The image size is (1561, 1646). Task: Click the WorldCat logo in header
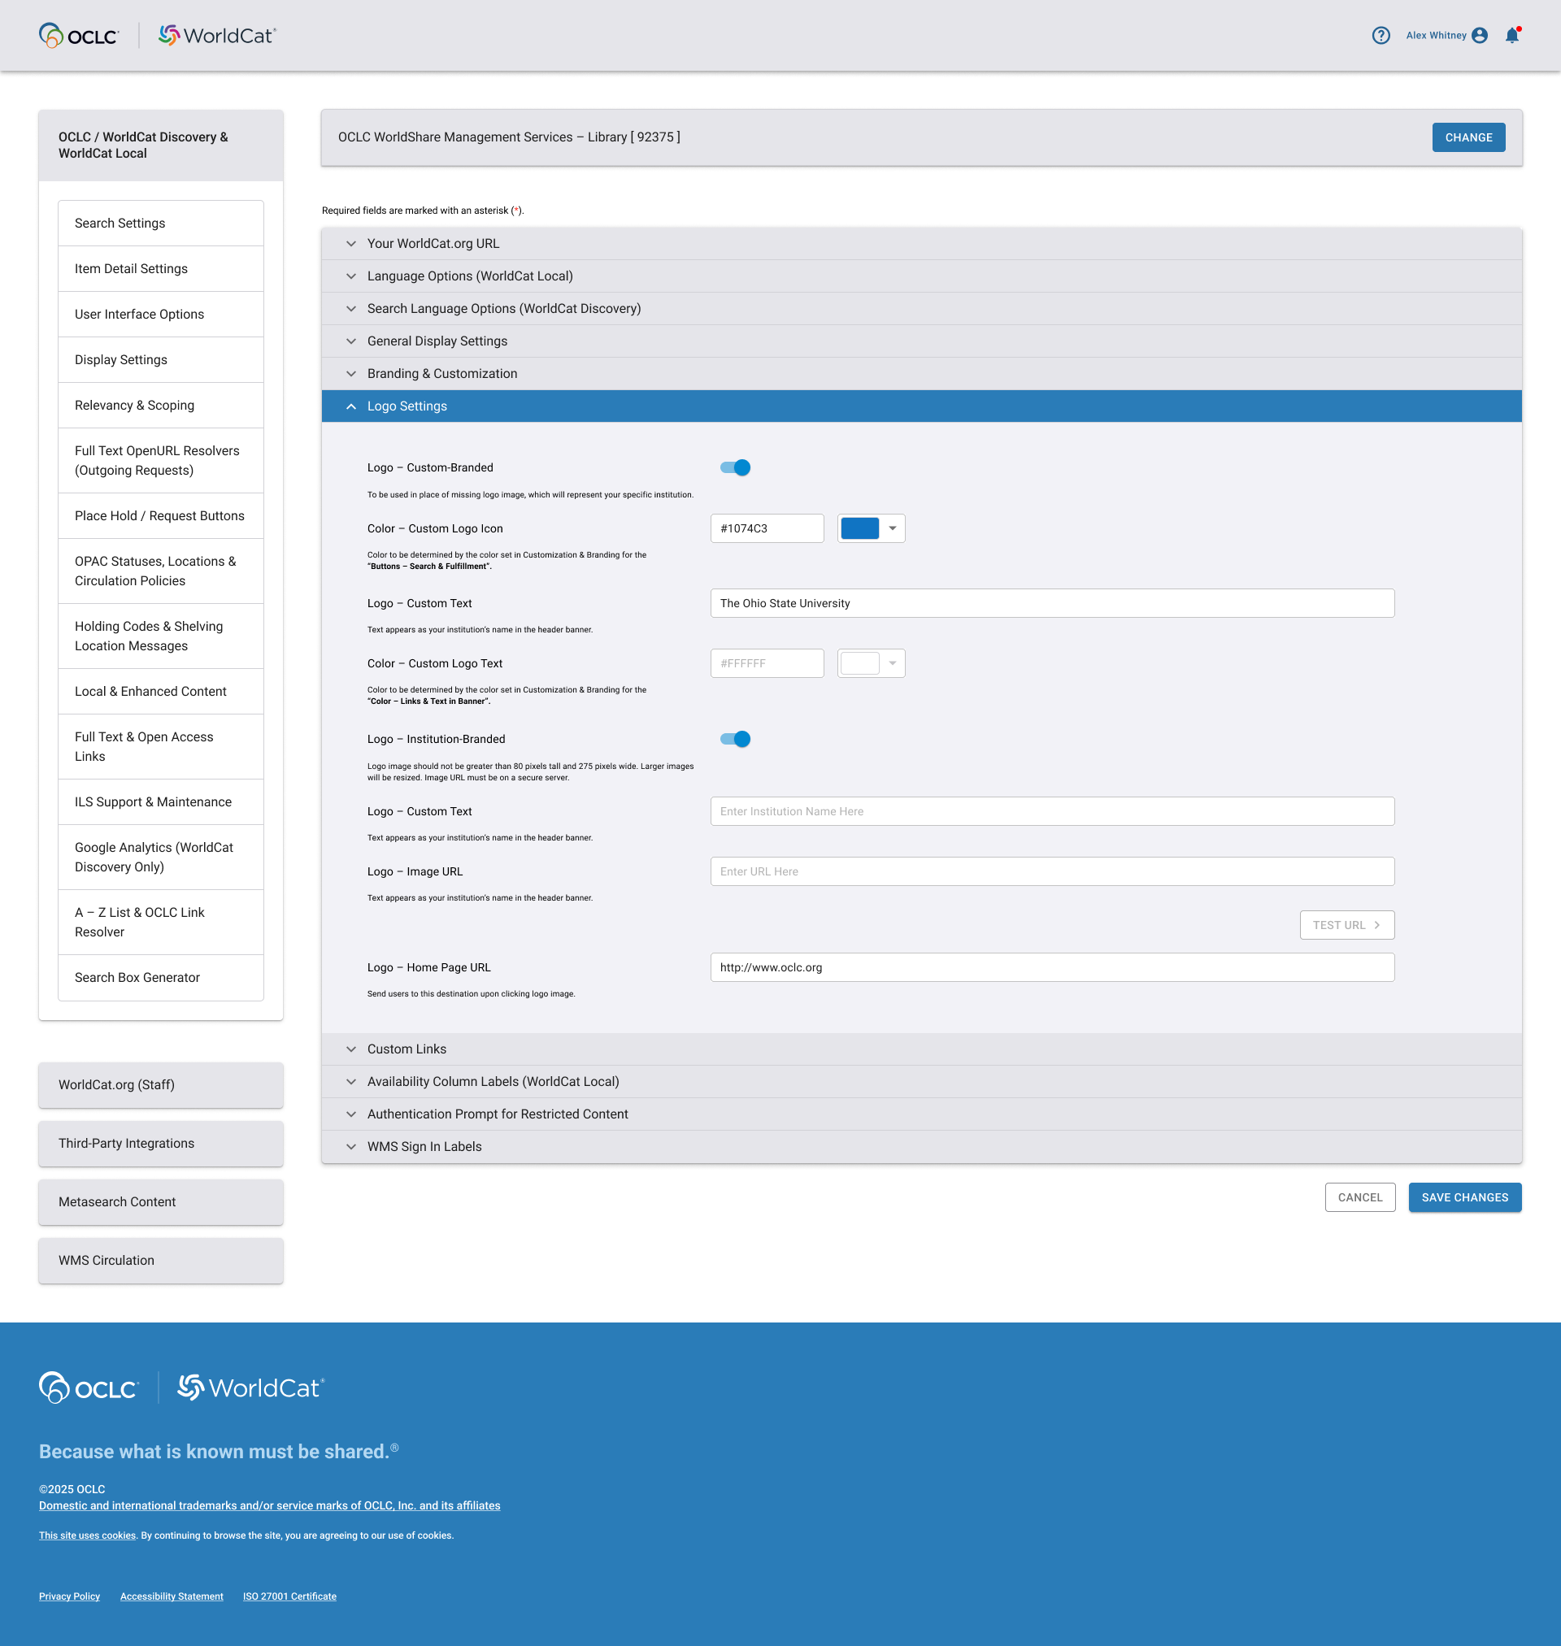217,35
